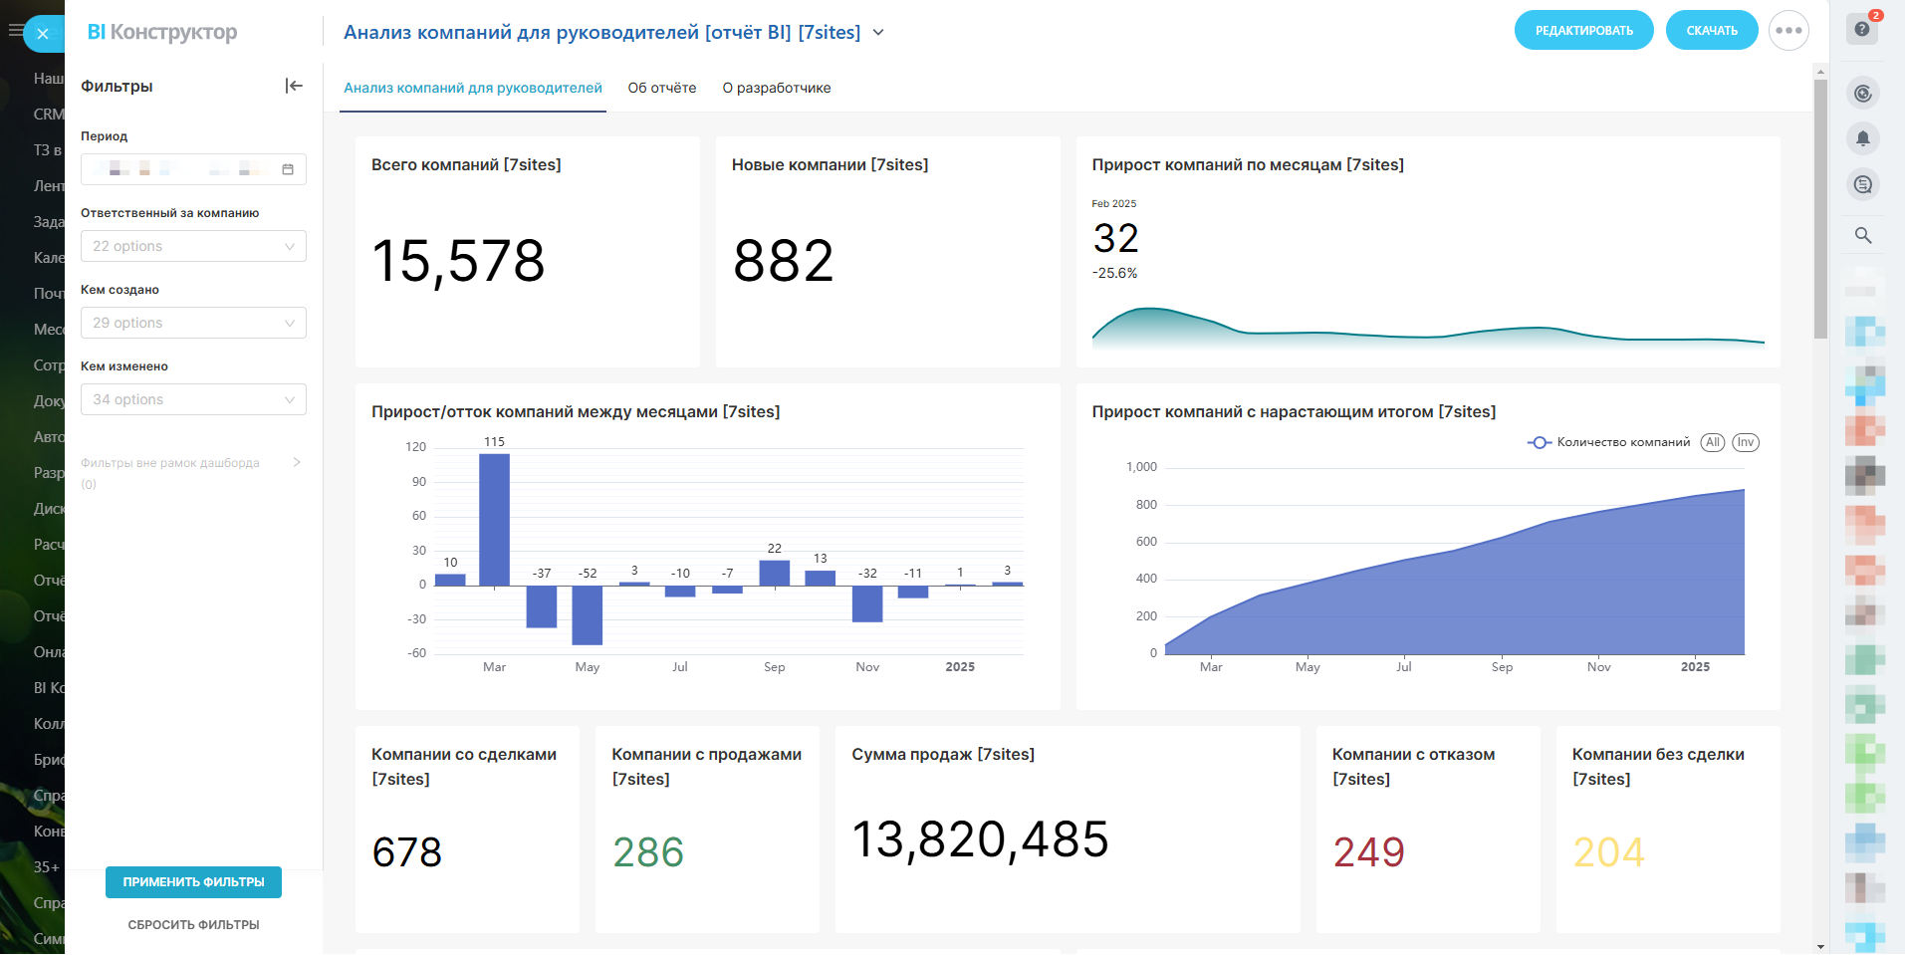Image resolution: width=1905 pixels, height=955 pixels.
Task: Click the РЕДАКТИРОВАТЬ button
Action: point(1583,31)
